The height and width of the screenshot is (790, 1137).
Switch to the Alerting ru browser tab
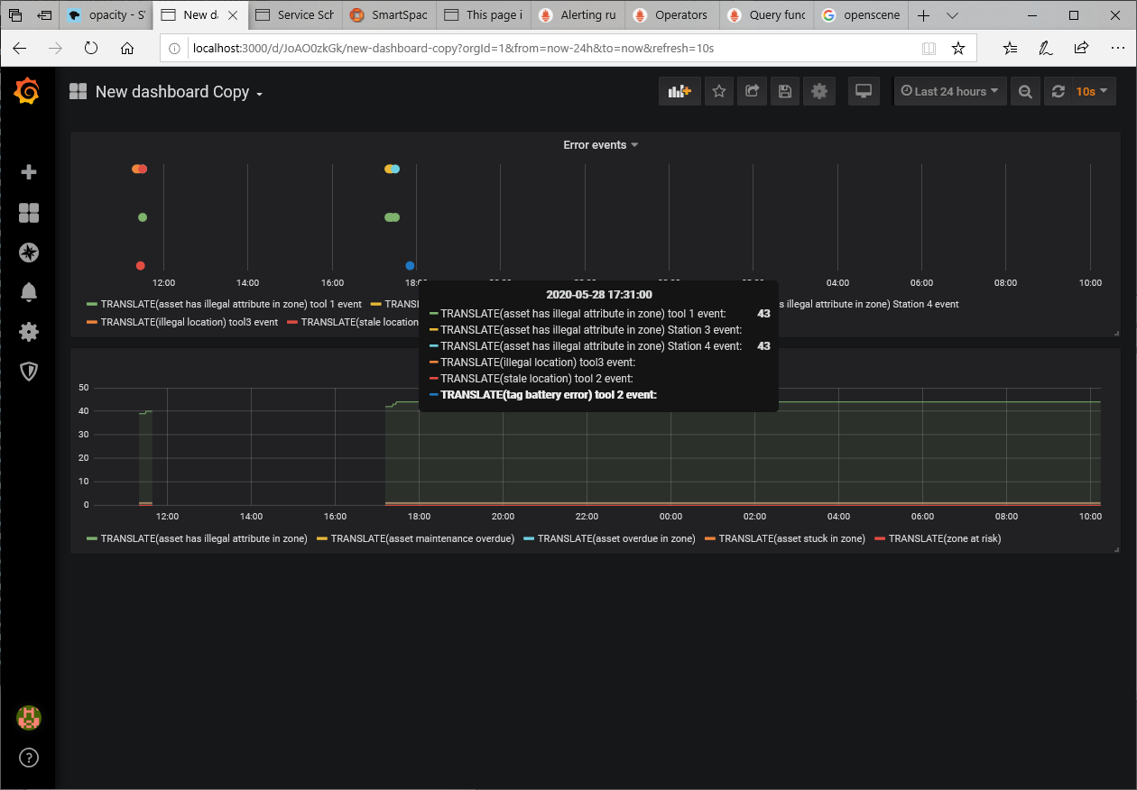click(x=578, y=15)
